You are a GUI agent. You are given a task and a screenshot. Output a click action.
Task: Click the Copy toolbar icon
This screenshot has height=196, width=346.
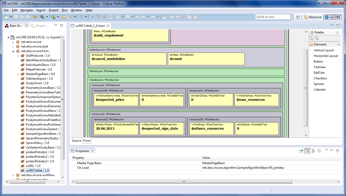[x=189, y=17]
